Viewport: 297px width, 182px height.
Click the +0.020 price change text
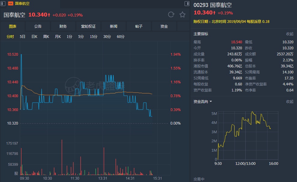point(59,15)
